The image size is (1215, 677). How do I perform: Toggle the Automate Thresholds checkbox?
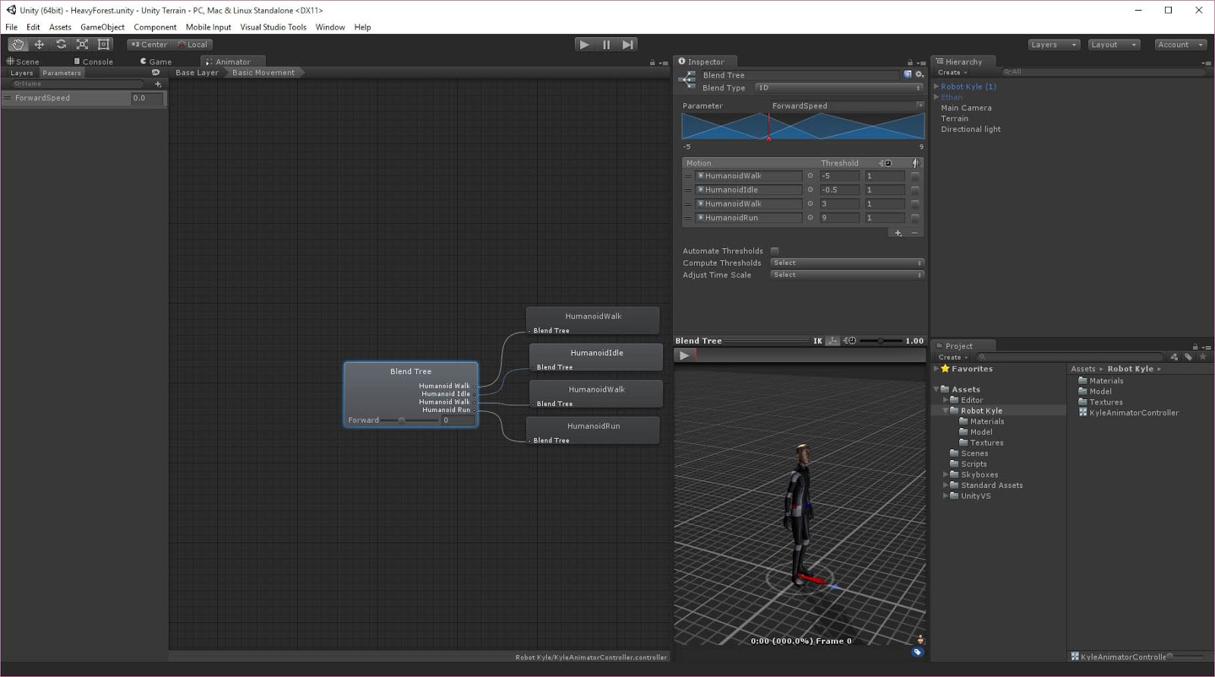pyautogui.click(x=775, y=251)
